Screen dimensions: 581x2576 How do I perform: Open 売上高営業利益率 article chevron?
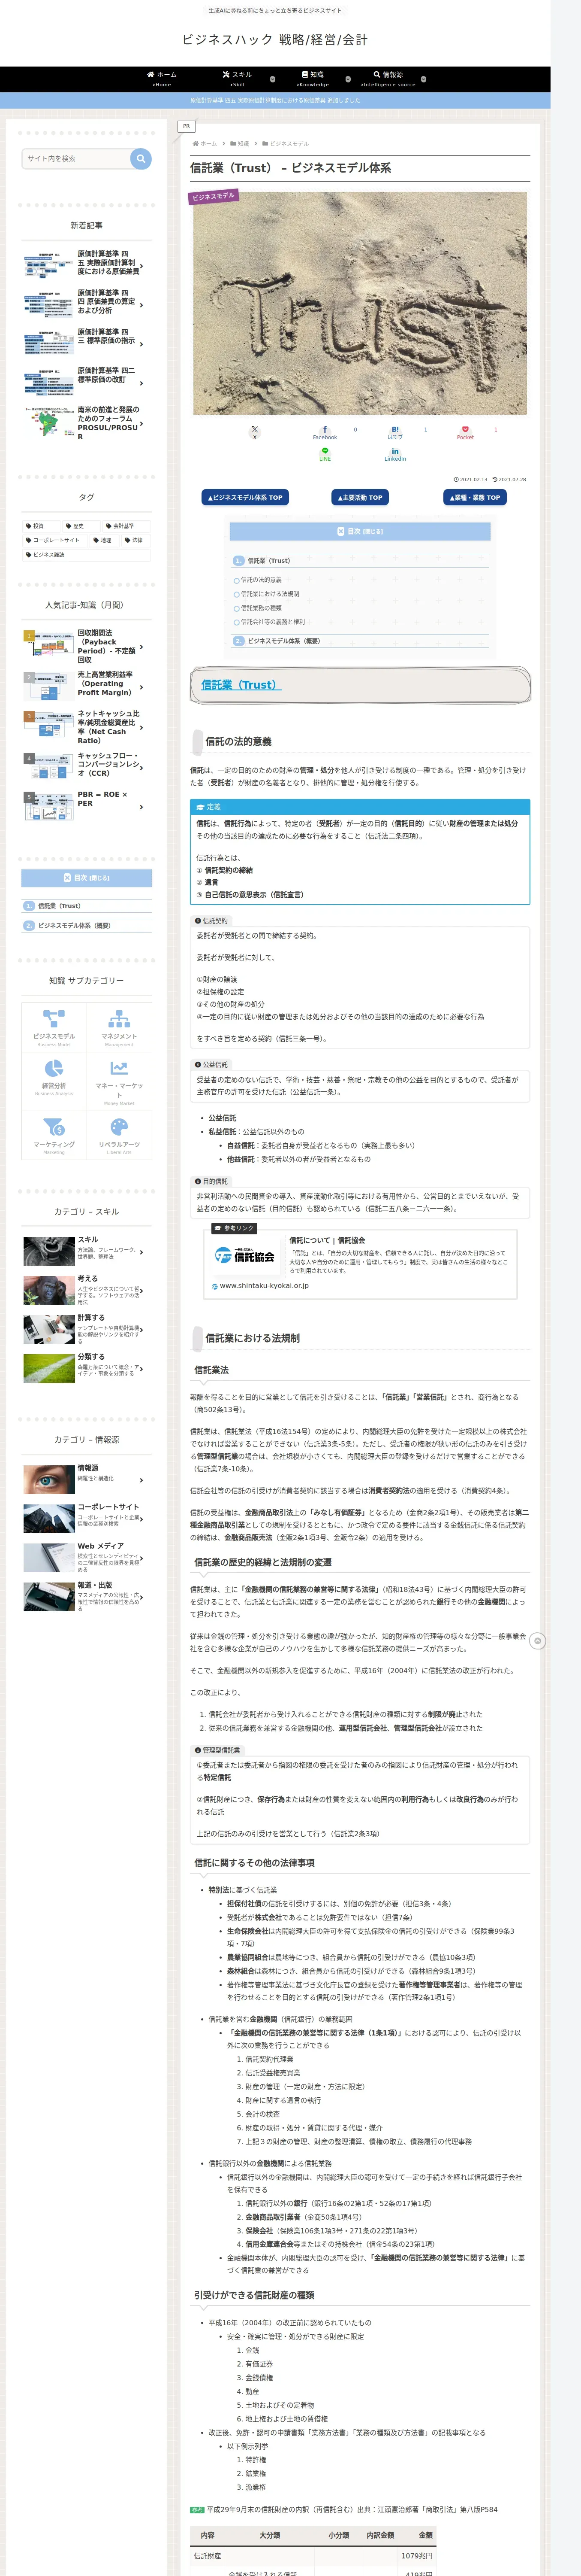142,687
